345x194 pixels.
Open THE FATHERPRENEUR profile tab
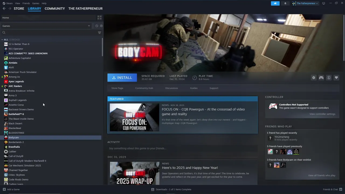(x=85, y=9)
